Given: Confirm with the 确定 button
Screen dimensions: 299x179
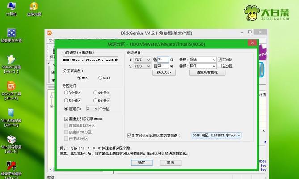Looking at the screenshot, I should (142, 162).
